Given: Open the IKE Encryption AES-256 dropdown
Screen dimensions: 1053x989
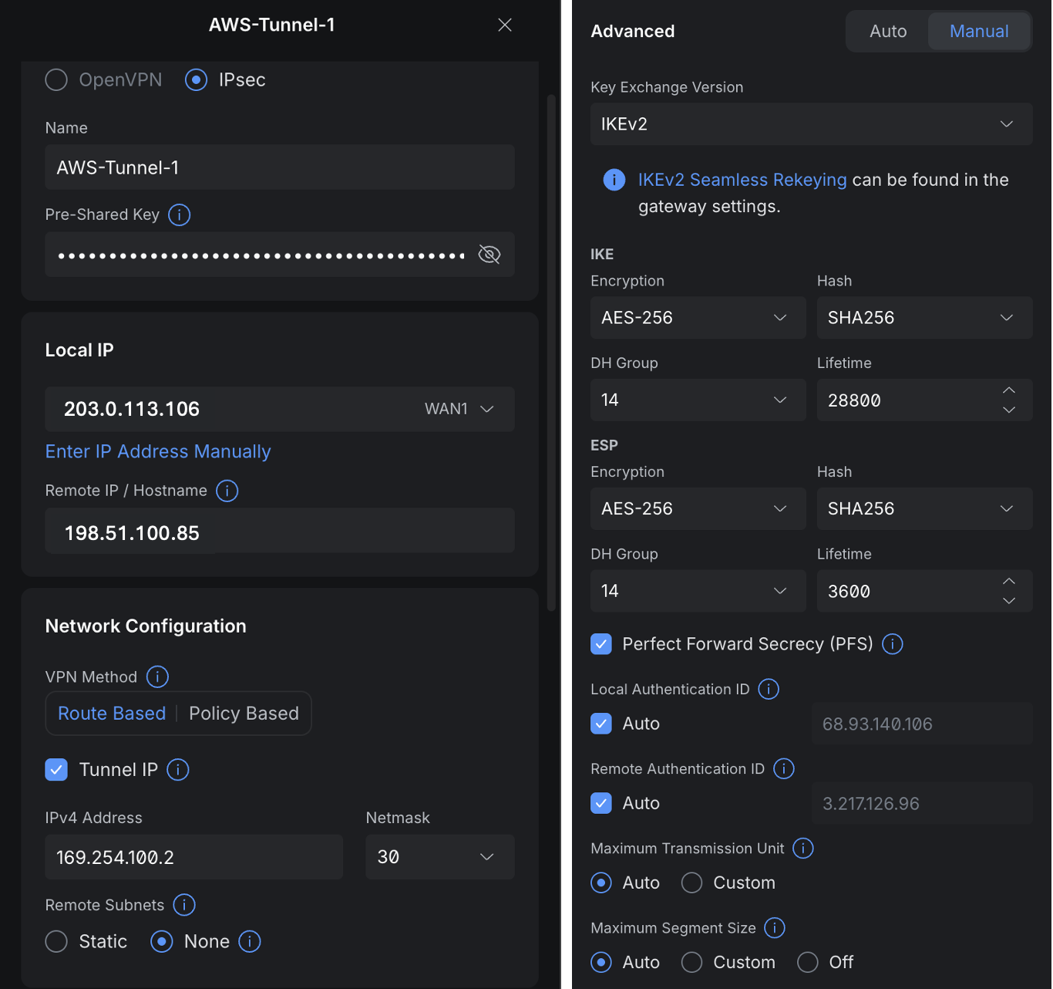Looking at the screenshot, I should click(x=698, y=318).
